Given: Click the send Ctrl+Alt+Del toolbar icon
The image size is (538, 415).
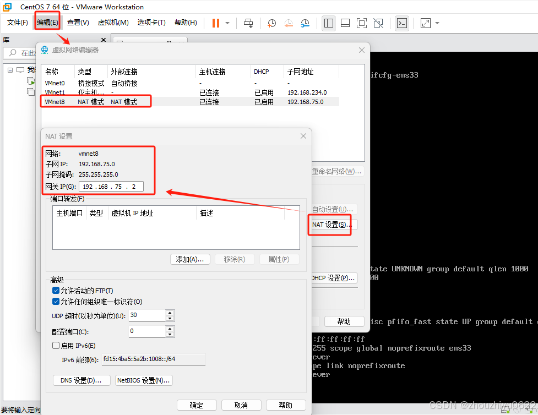Looking at the screenshot, I should click(x=248, y=23).
